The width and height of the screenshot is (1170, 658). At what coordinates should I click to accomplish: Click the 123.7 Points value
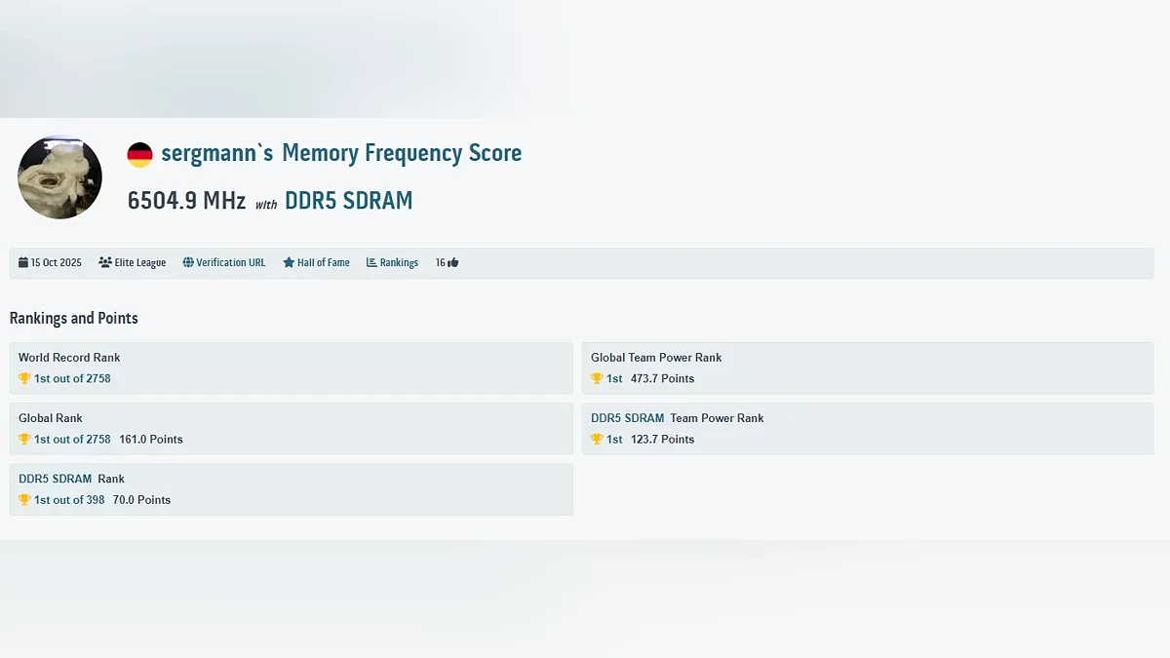point(663,439)
